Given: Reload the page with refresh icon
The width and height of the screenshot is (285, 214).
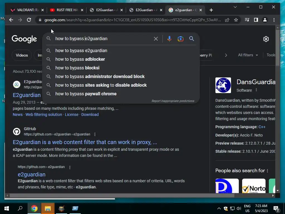Looking at the screenshot, I should (x=29, y=20).
